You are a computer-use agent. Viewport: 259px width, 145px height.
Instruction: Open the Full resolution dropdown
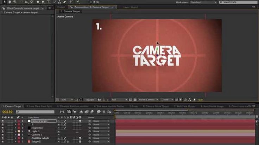click(119, 100)
